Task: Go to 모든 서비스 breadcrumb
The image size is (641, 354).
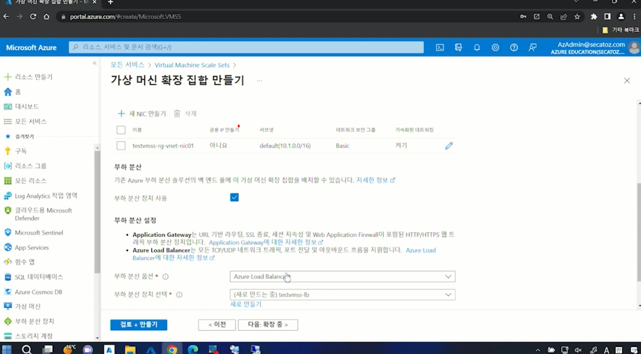Action: coord(128,65)
